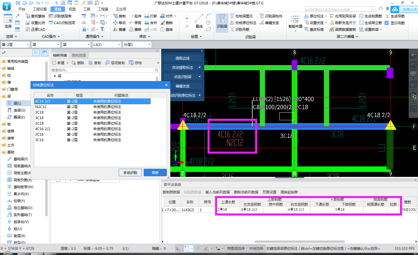The image size is (418, 255).
Task: Click 校核梁图元 tool
Action: coord(241,16)
